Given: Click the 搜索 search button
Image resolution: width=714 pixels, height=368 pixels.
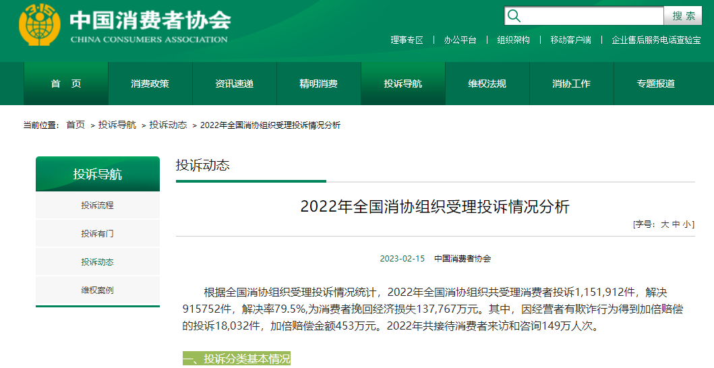Looking at the screenshot, I should tap(683, 16).
